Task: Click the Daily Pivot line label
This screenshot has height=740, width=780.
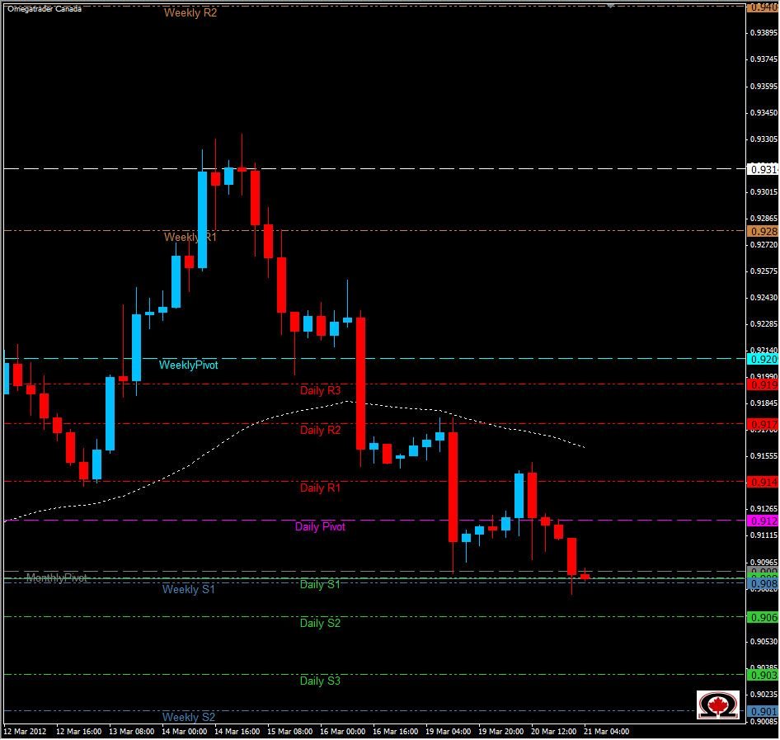Action: tap(320, 526)
